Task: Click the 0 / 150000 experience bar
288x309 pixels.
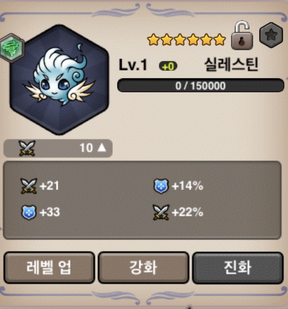Action: coord(201,85)
